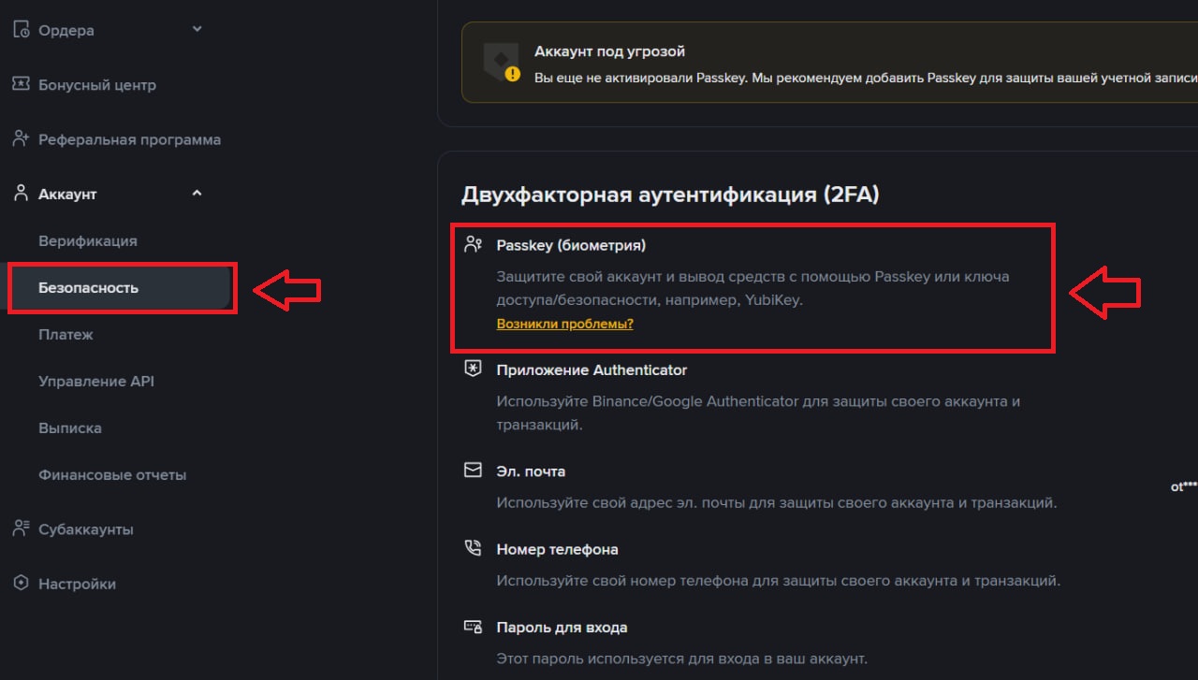Screen dimensions: 1198x680
Task: Click the Возникли проблемы? link
Action: point(564,324)
